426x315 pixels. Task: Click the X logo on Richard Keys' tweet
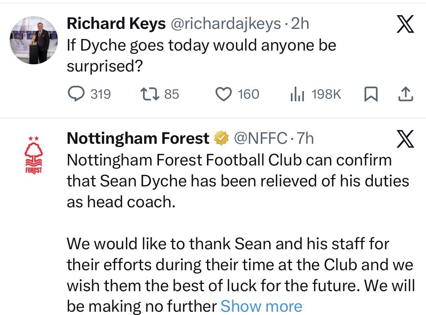pyautogui.click(x=405, y=25)
